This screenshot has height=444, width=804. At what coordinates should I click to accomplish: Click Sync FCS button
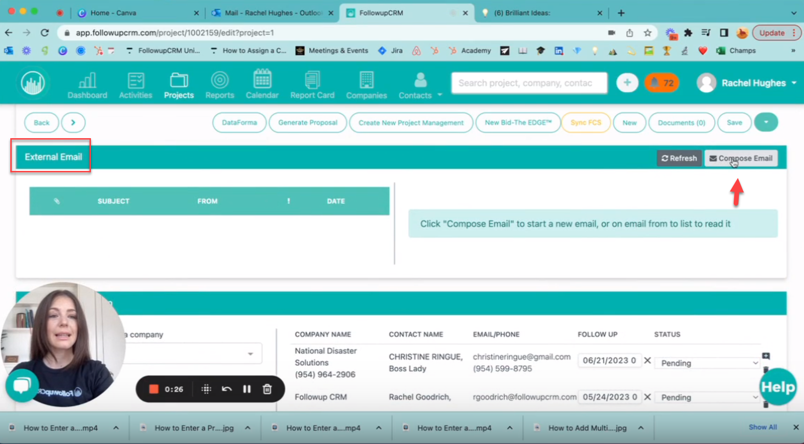[586, 123]
